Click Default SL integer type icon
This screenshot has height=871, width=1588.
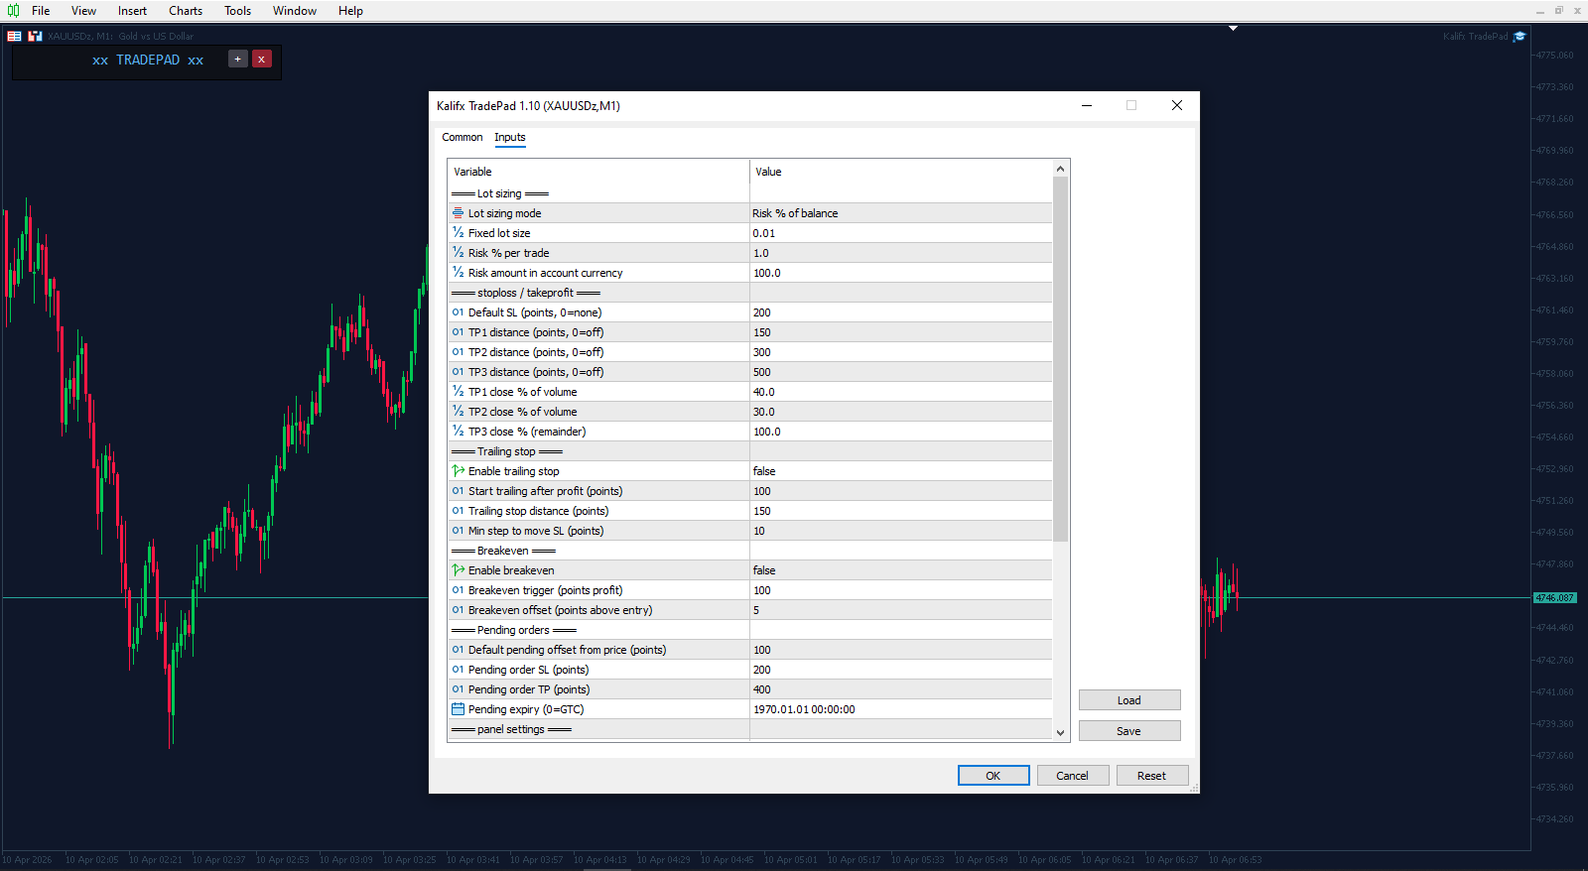pyautogui.click(x=458, y=312)
